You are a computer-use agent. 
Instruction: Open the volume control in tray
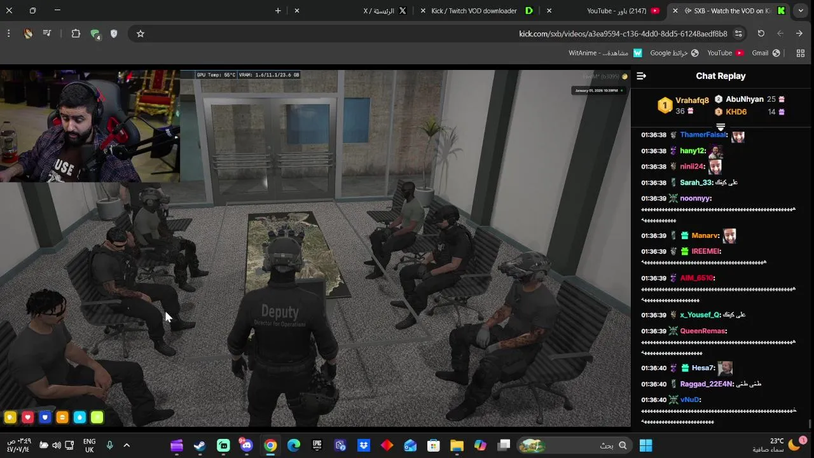pos(57,445)
